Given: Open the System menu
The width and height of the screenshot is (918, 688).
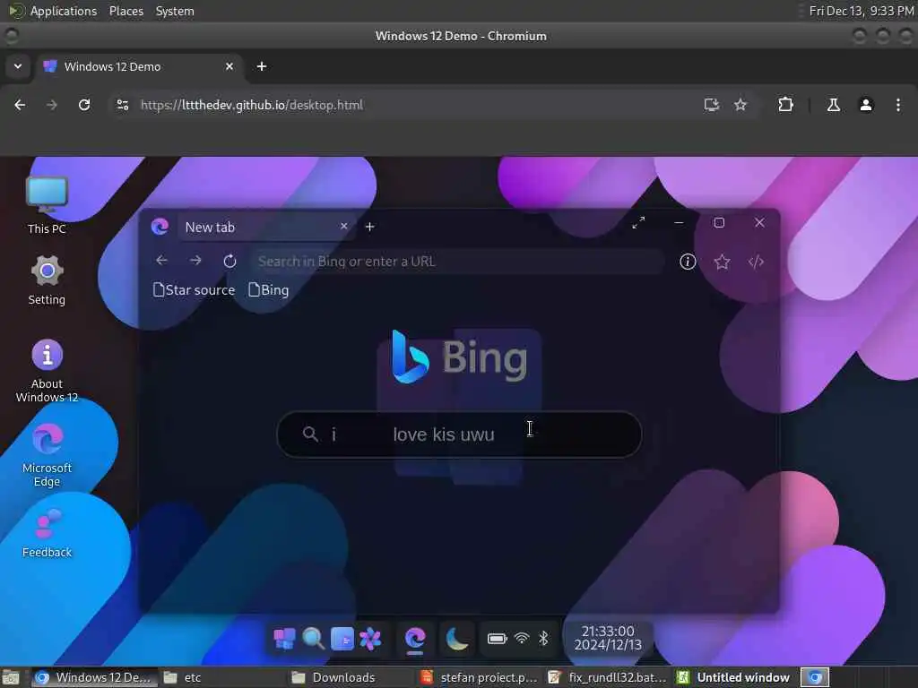Looking at the screenshot, I should [x=175, y=11].
